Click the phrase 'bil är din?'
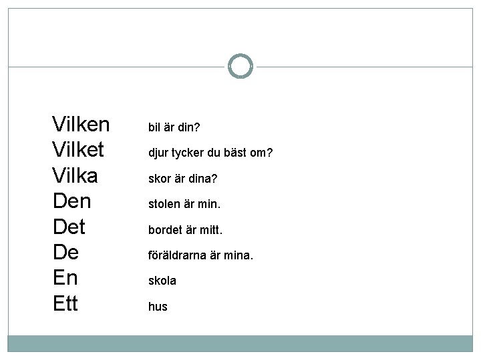This screenshot has height=360, width=481. coord(173,126)
